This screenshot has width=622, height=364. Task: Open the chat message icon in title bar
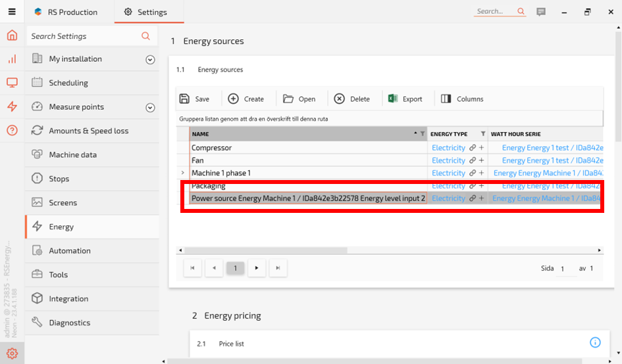coord(541,12)
